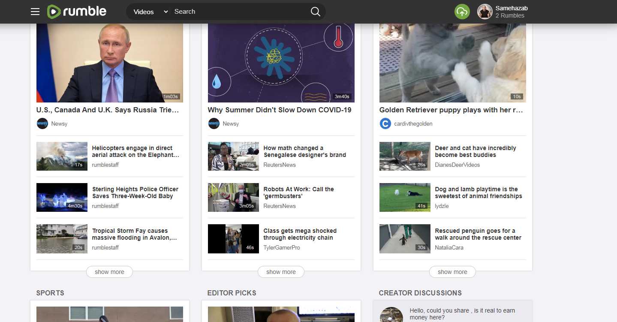This screenshot has height=322, width=617.
Task: Open Class gets mega shocked video title
Action: coord(300,234)
